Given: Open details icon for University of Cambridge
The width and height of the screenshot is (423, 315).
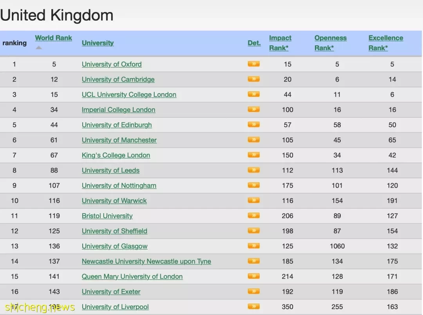Looking at the screenshot, I should [x=253, y=79].
